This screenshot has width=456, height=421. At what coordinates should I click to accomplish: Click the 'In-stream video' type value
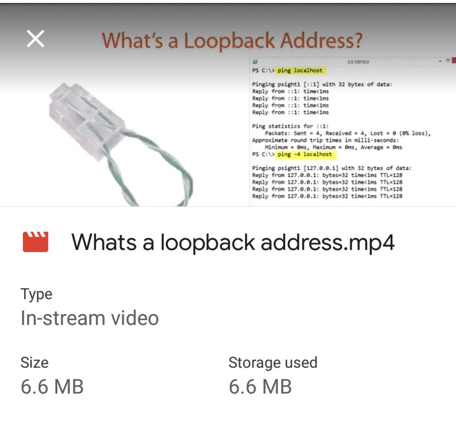click(x=90, y=318)
